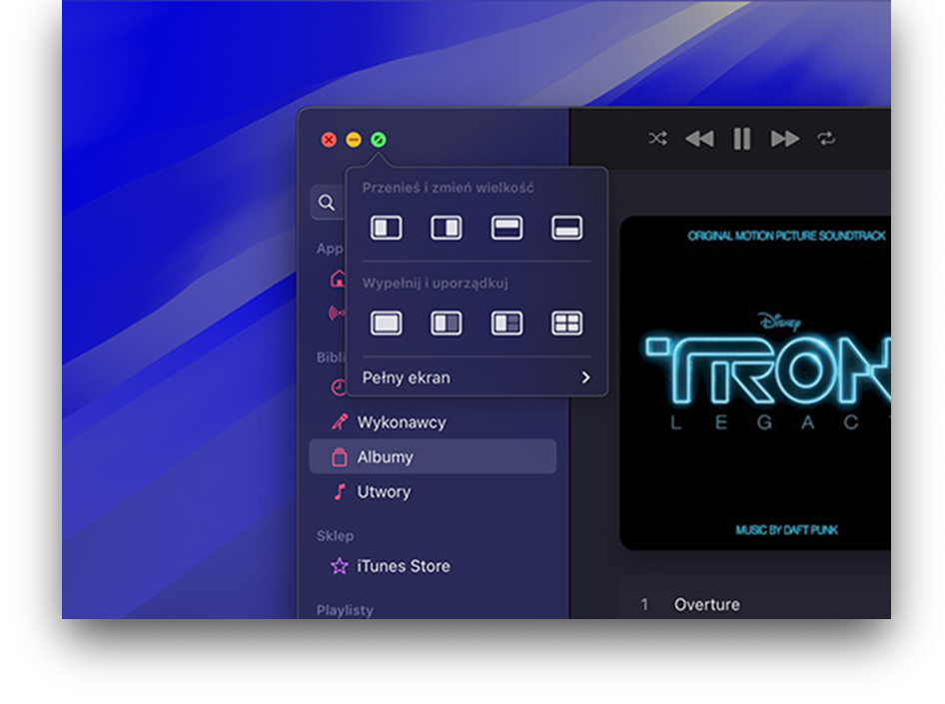Click the microphone icon next to Wykonawcy
Image resolution: width=945 pixels, height=704 pixels.
(x=340, y=422)
